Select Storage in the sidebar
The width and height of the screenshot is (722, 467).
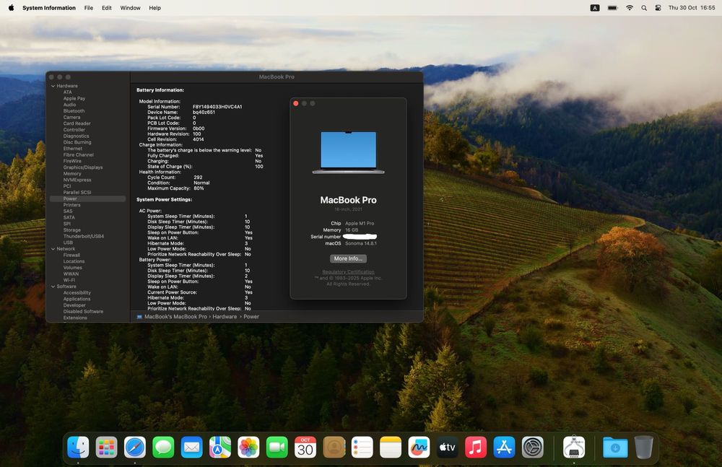(71, 230)
